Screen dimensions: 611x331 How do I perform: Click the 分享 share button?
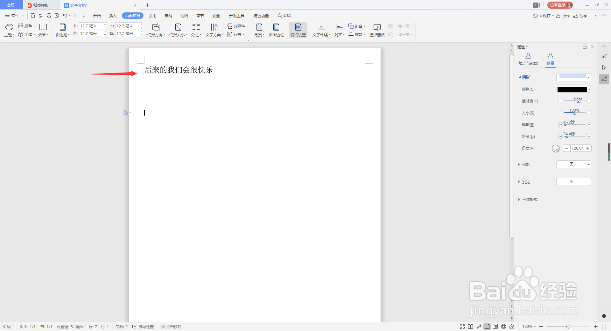click(580, 16)
